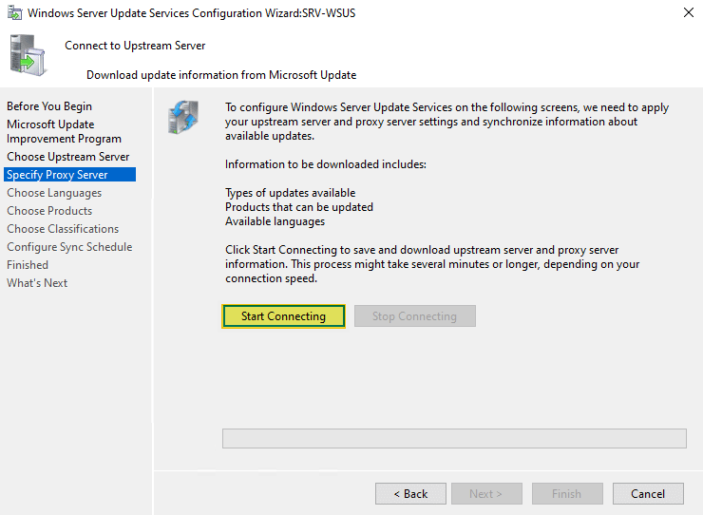Click 'Information to be downloaded includes:' text
The height and width of the screenshot is (515, 703).
pyautogui.click(x=326, y=164)
